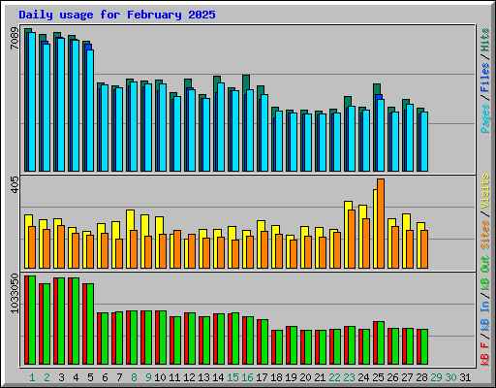Click day 14 on the x-axis
The width and height of the screenshot is (496, 388).
coord(218,377)
